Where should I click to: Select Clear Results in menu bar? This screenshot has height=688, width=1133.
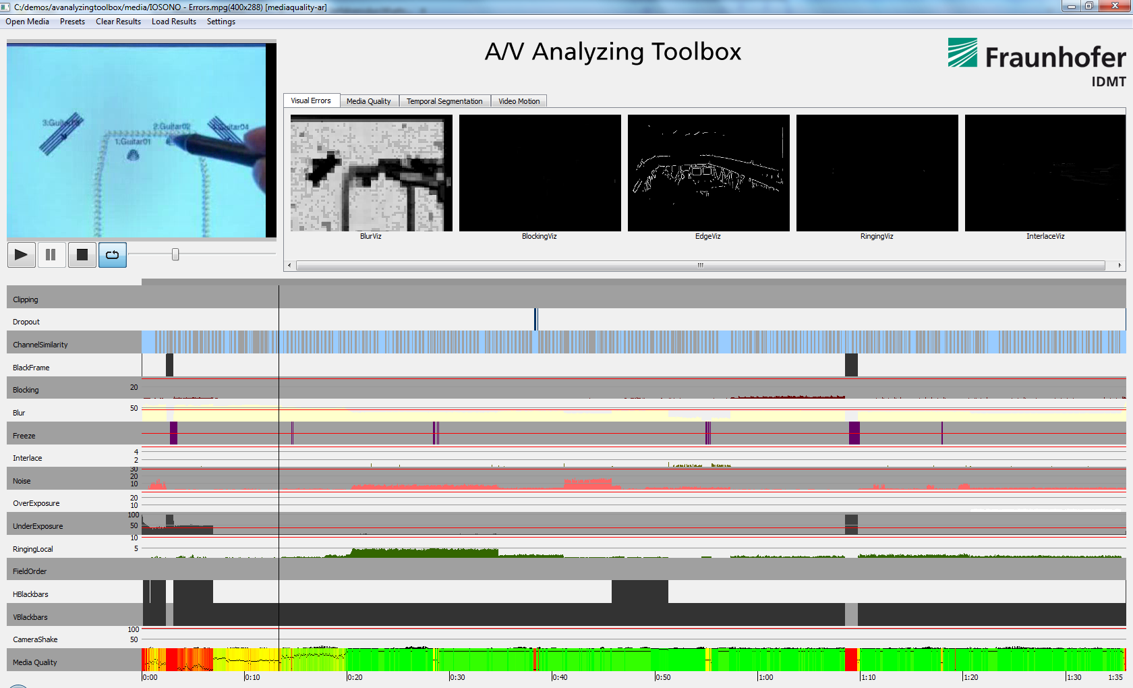point(118,22)
